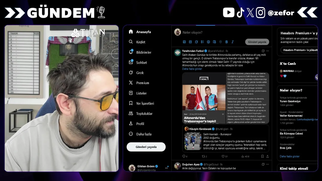Open Sohbet messages from sidebar
Viewport: 322px width, 181px height.
138,62
